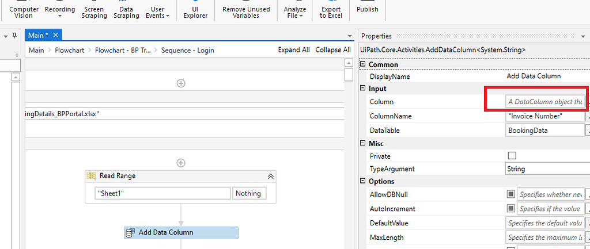This screenshot has height=249, width=590.
Task: Click the Column property input field
Action: coord(544,102)
